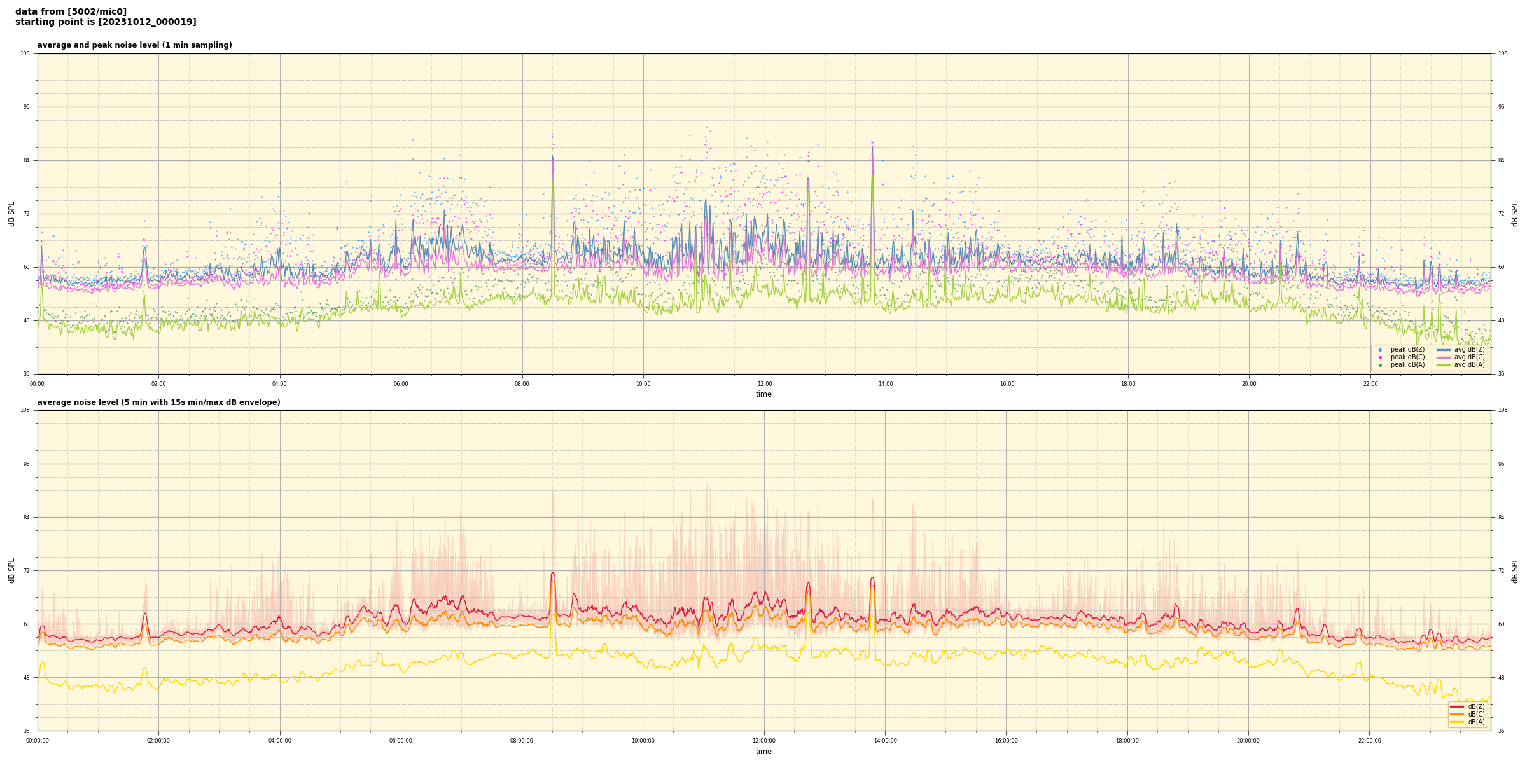Viewport: 1527px width, 763px height.
Task: Click the bottom chart title about 5 min envelope
Action: tap(158, 402)
